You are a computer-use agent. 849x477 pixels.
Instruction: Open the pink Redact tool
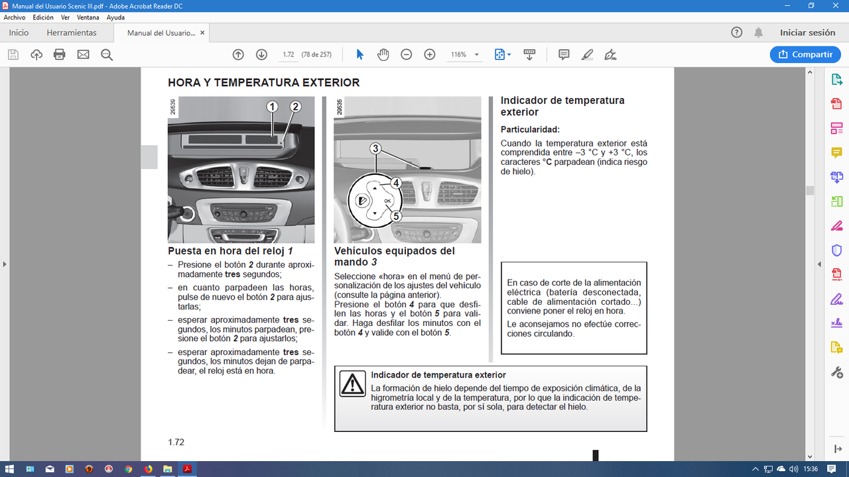836,226
